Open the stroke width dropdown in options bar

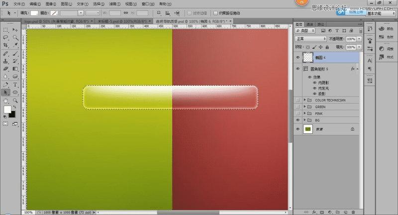81,13
